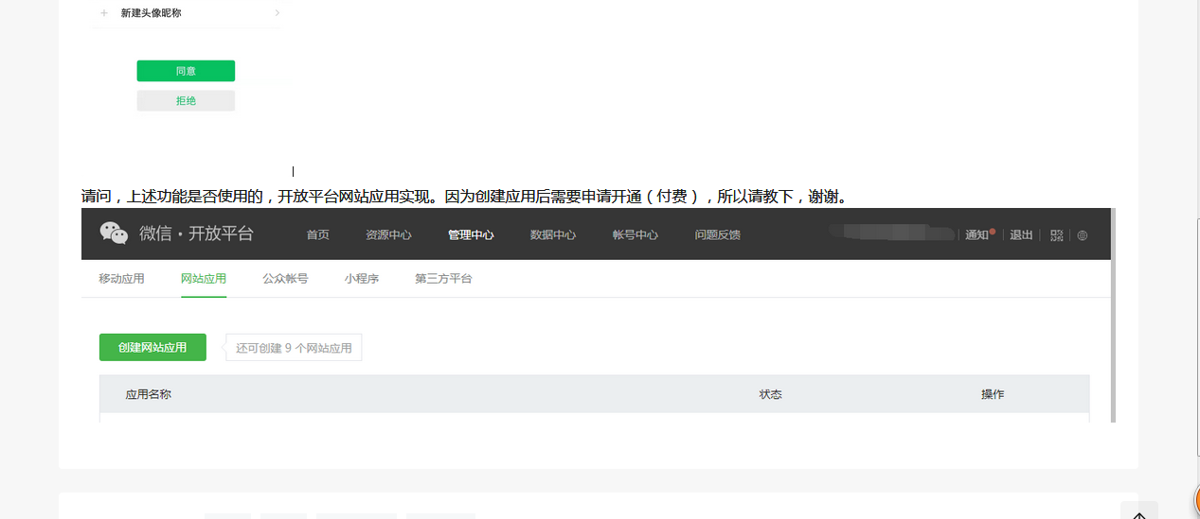Click the 微信·开放平台 title text
The image size is (1200, 519).
point(196,234)
